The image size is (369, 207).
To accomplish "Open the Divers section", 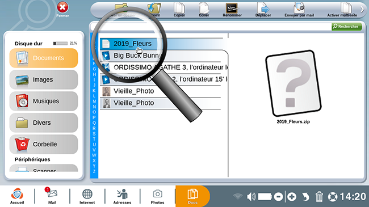I will (x=44, y=122).
